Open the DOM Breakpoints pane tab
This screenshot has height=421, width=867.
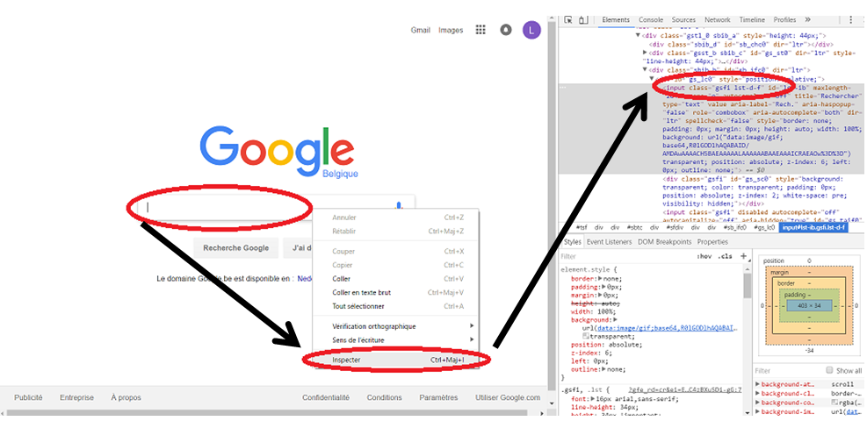(665, 242)
